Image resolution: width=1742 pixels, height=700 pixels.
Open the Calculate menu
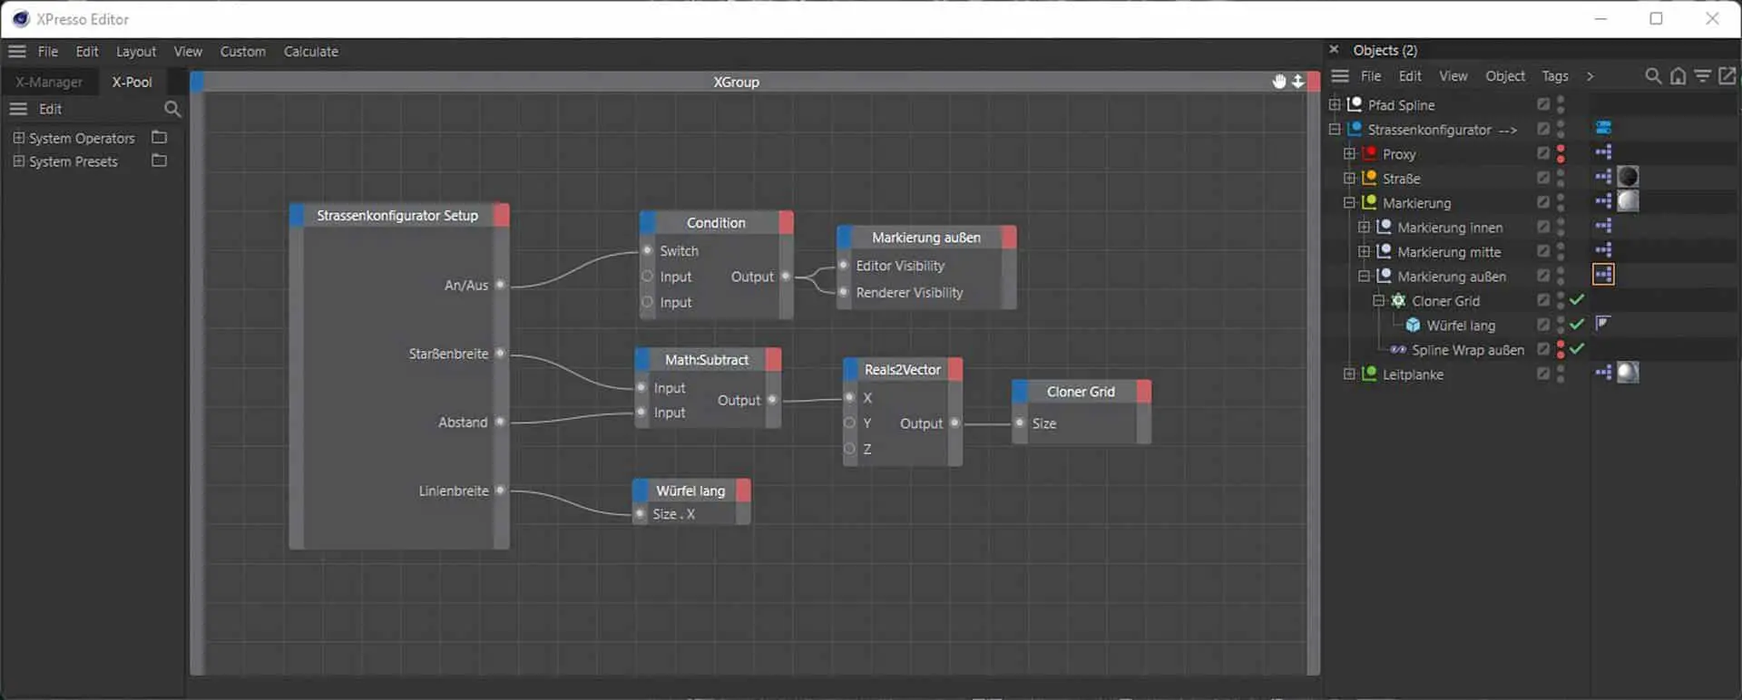click(310, 52)
